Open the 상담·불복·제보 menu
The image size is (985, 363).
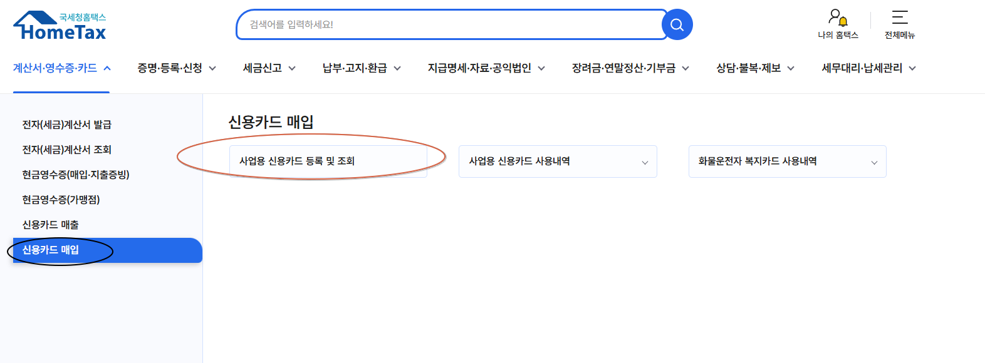coord(755,68)
